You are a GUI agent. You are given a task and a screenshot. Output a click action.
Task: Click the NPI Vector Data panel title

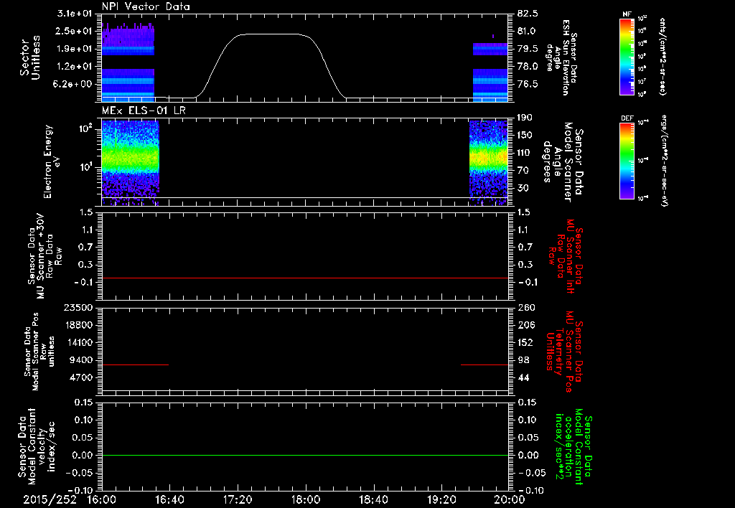click(146, 6)
